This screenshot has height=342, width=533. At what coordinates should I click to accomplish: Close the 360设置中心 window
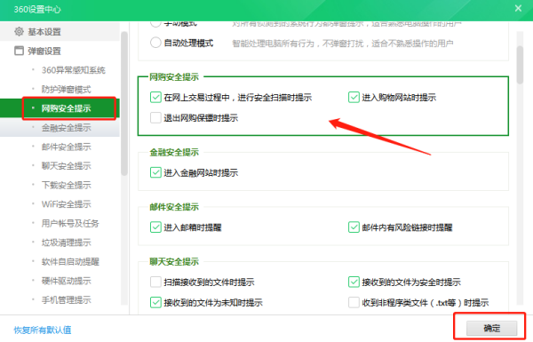click(x=518, y=8)
